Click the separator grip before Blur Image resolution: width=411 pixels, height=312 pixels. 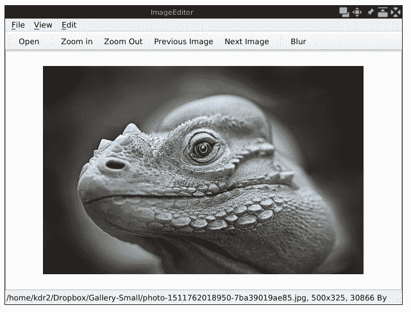pyautogui.click(x=280, y=42)
